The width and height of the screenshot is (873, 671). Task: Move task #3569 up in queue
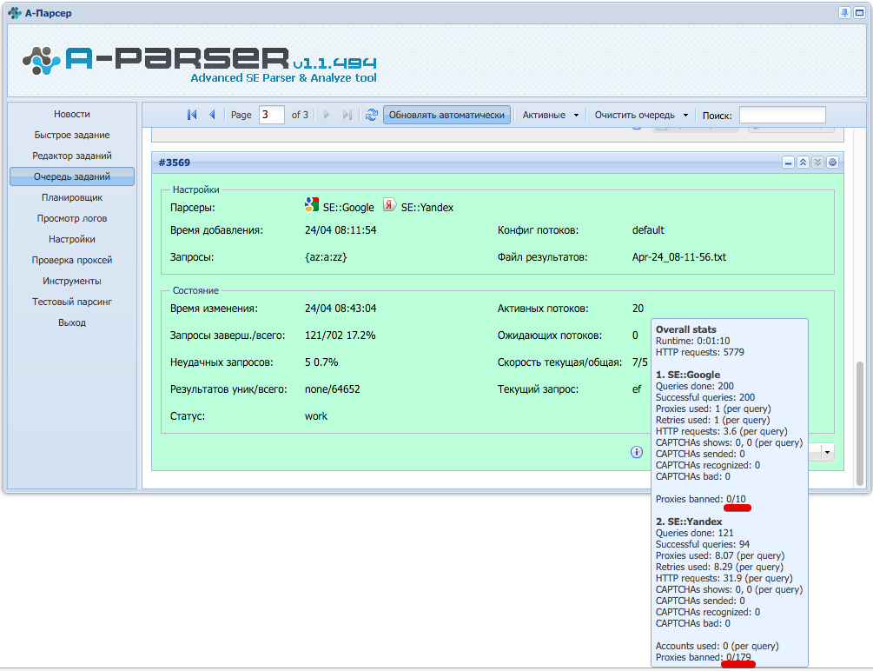(803, 163)
